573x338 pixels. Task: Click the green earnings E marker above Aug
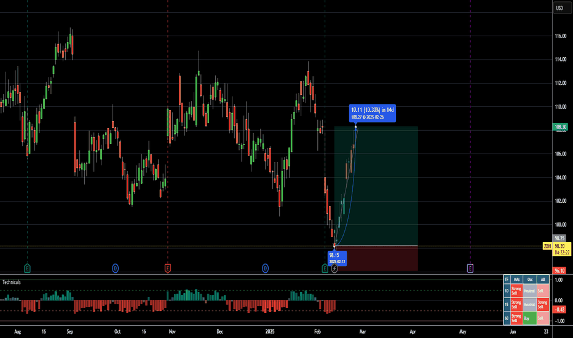click(x=27, y=269)
